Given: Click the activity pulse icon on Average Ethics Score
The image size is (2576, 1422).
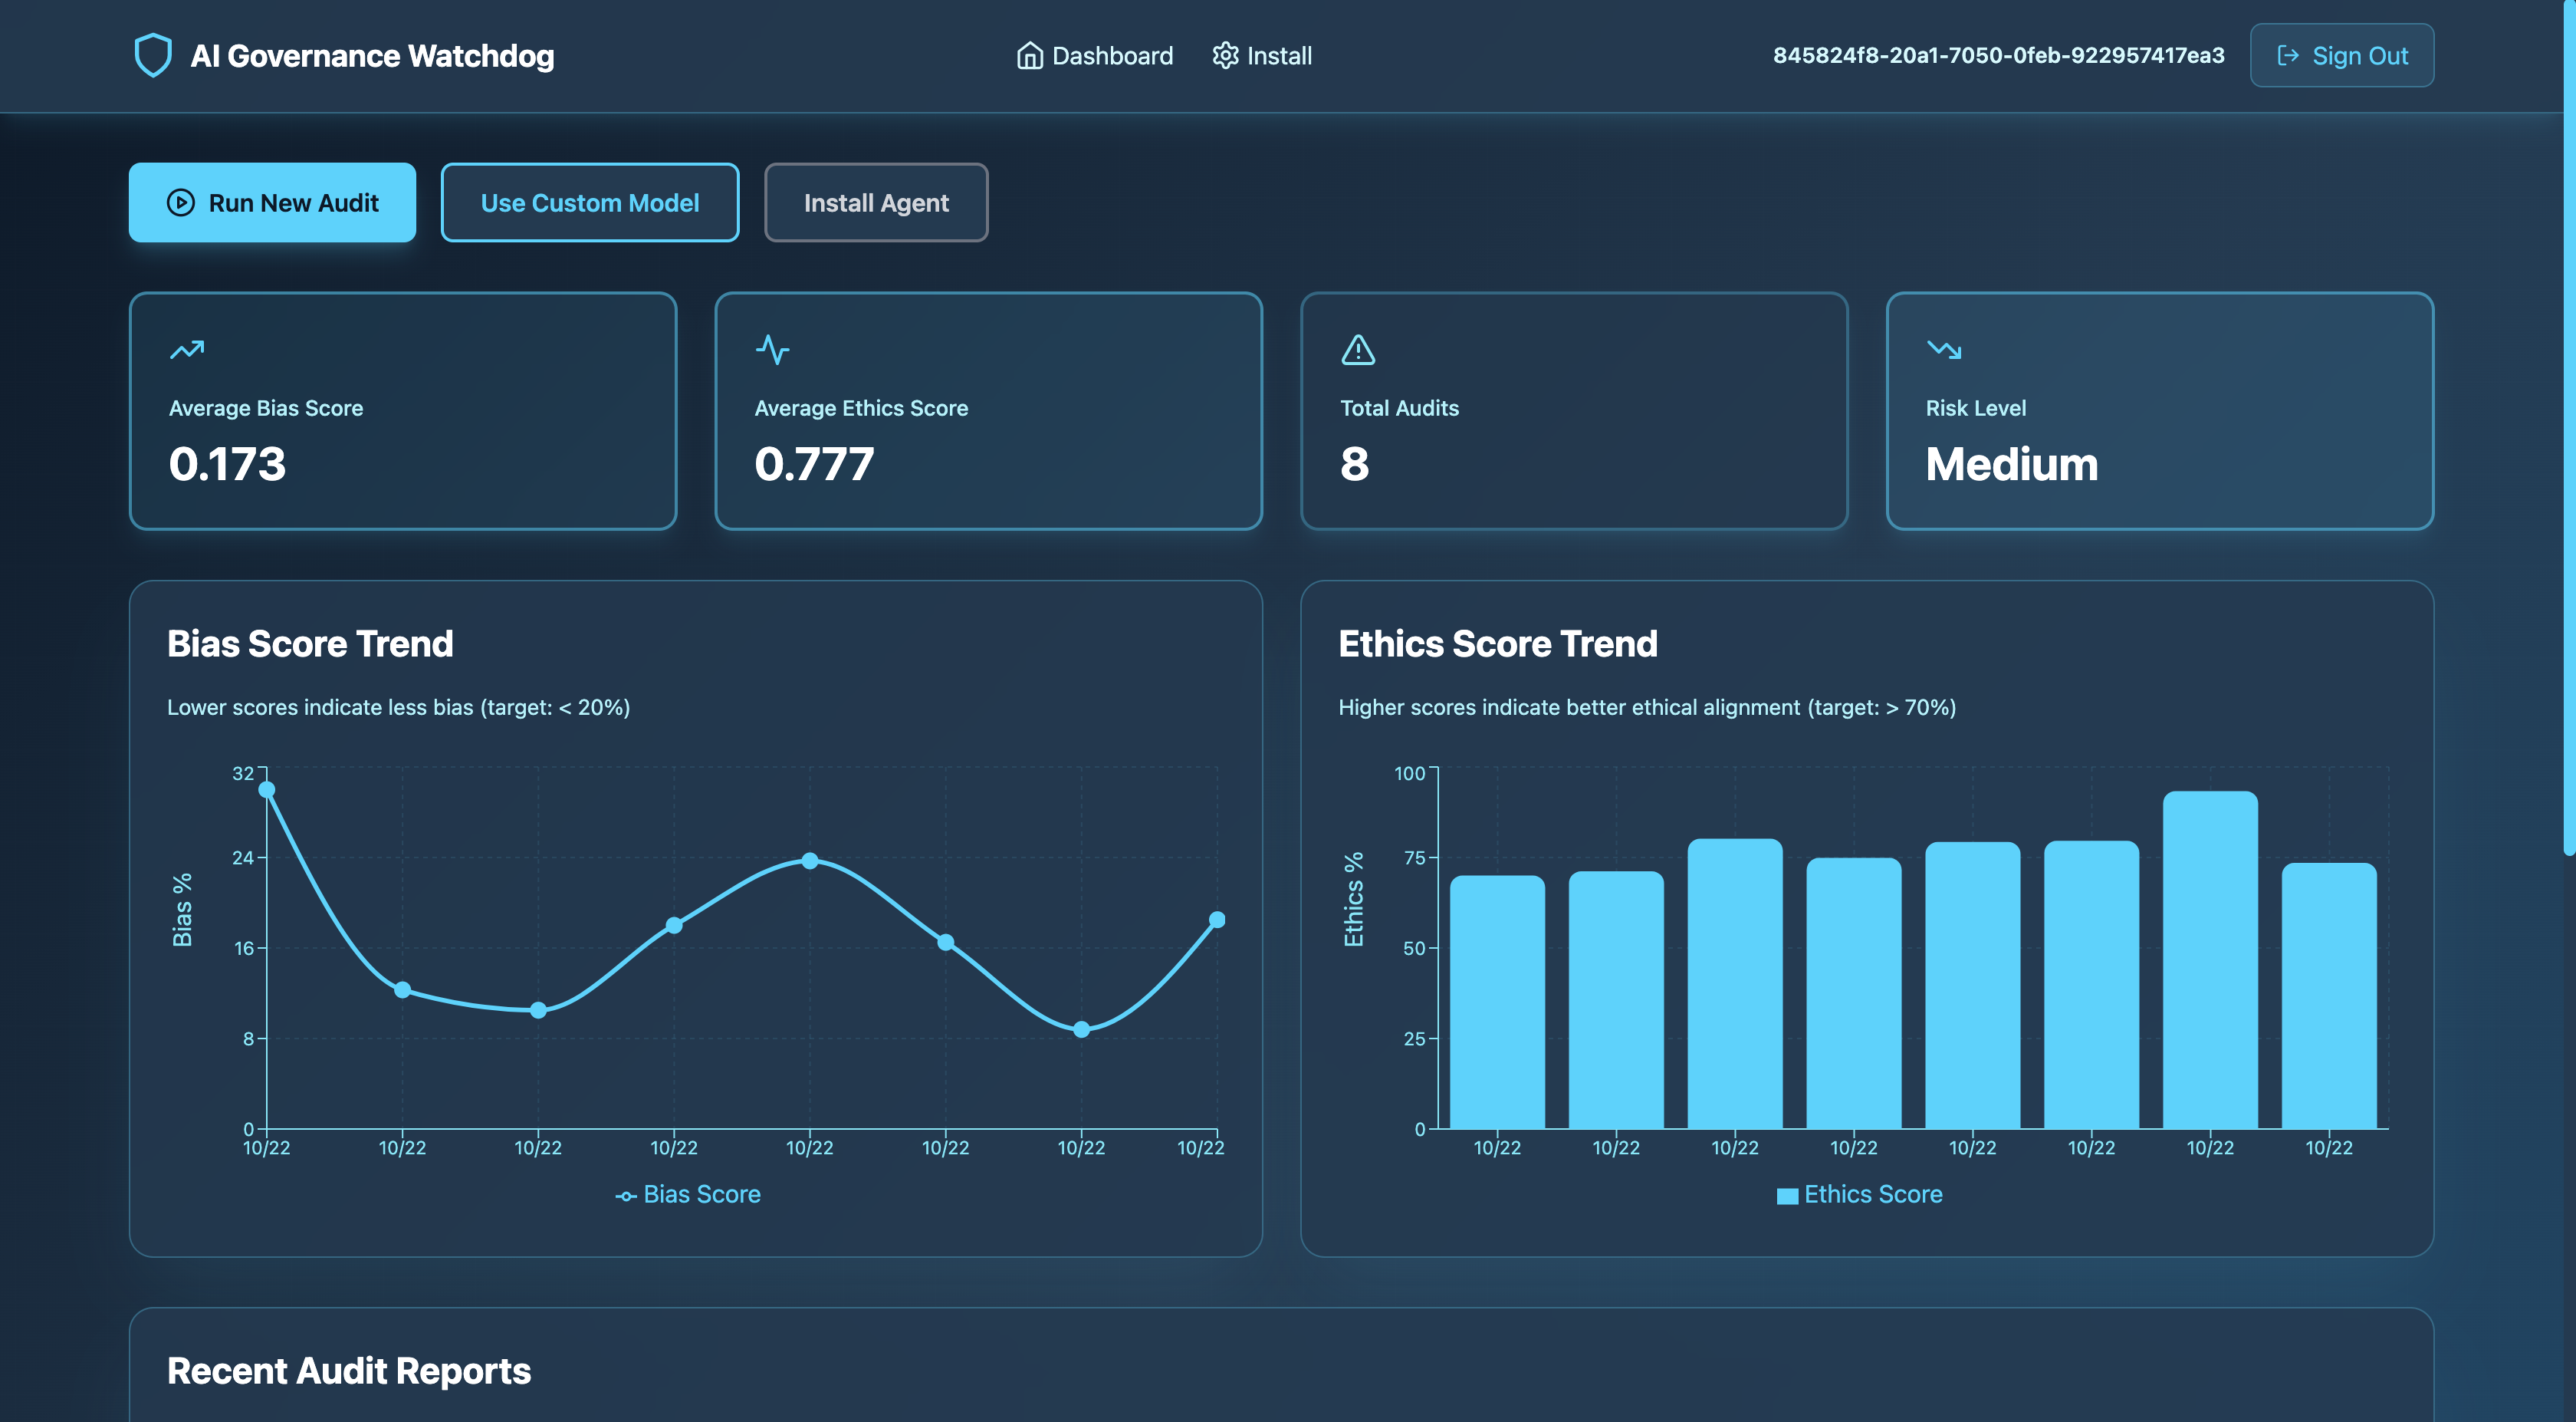Looking at the screenshot, I should [772, 349].
